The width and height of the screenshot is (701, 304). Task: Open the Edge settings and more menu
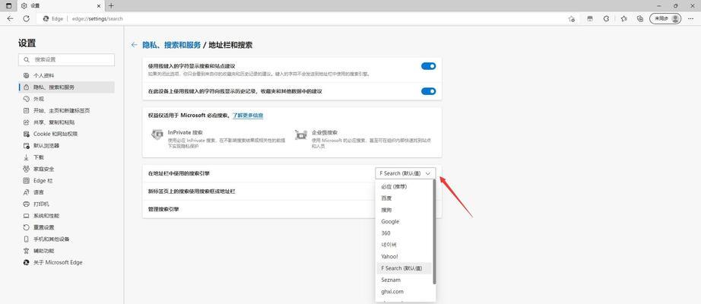pos(690,19)
